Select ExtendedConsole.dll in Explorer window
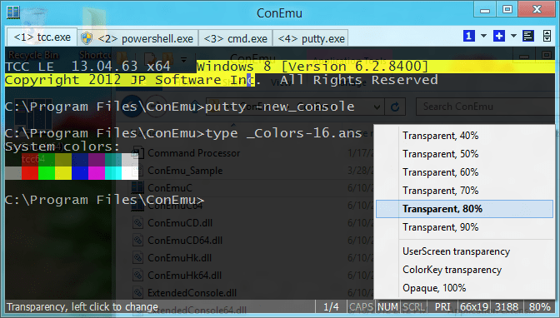 pyautogui.click(x=192, y=293)
